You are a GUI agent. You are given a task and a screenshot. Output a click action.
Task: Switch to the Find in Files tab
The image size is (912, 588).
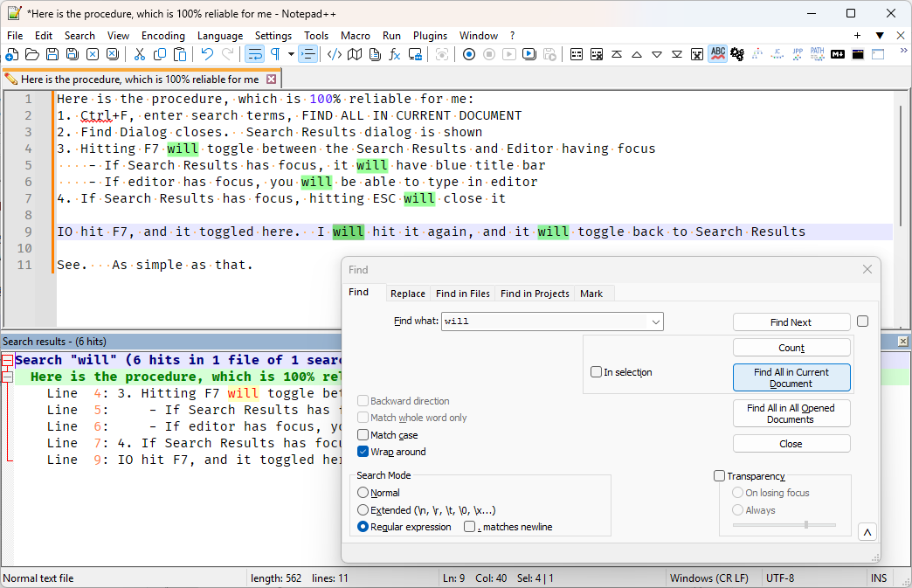tap(463, 294)
